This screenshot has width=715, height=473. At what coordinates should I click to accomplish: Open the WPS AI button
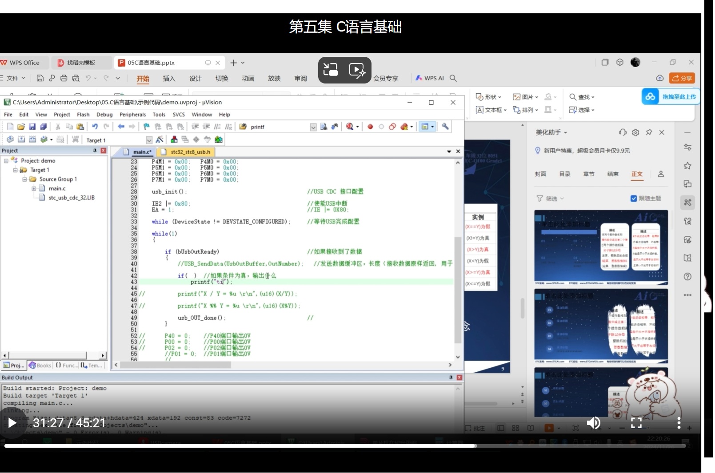pyautogui.click(x=430, y=78)
